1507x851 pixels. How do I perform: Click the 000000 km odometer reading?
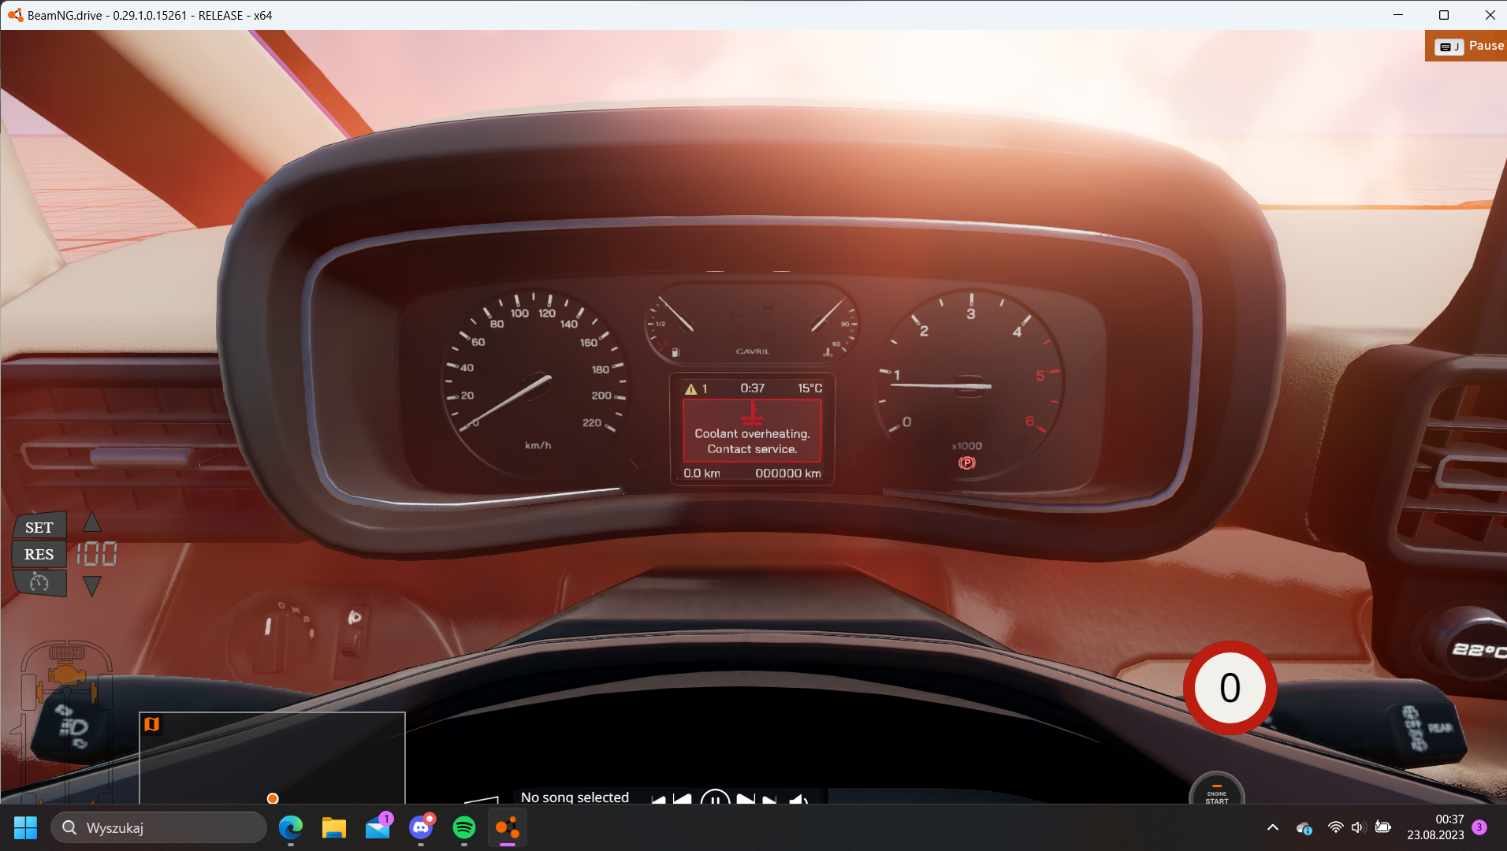[x=788, y=473]
